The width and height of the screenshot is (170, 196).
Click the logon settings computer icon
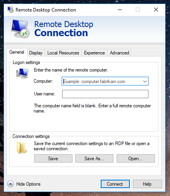pyautogui.click(x=22, y=74)
